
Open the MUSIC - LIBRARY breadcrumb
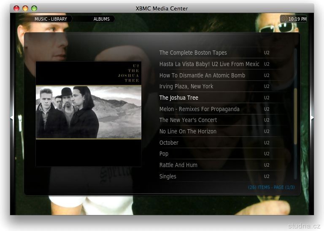click(x=51, y=19)
